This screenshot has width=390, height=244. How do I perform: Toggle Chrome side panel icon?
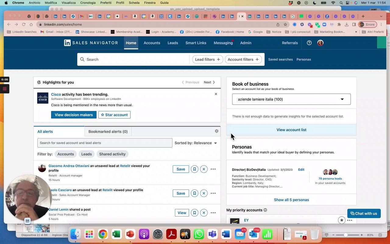(x=354, y=24)
